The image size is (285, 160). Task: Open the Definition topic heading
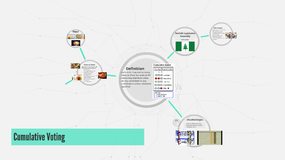135,69
